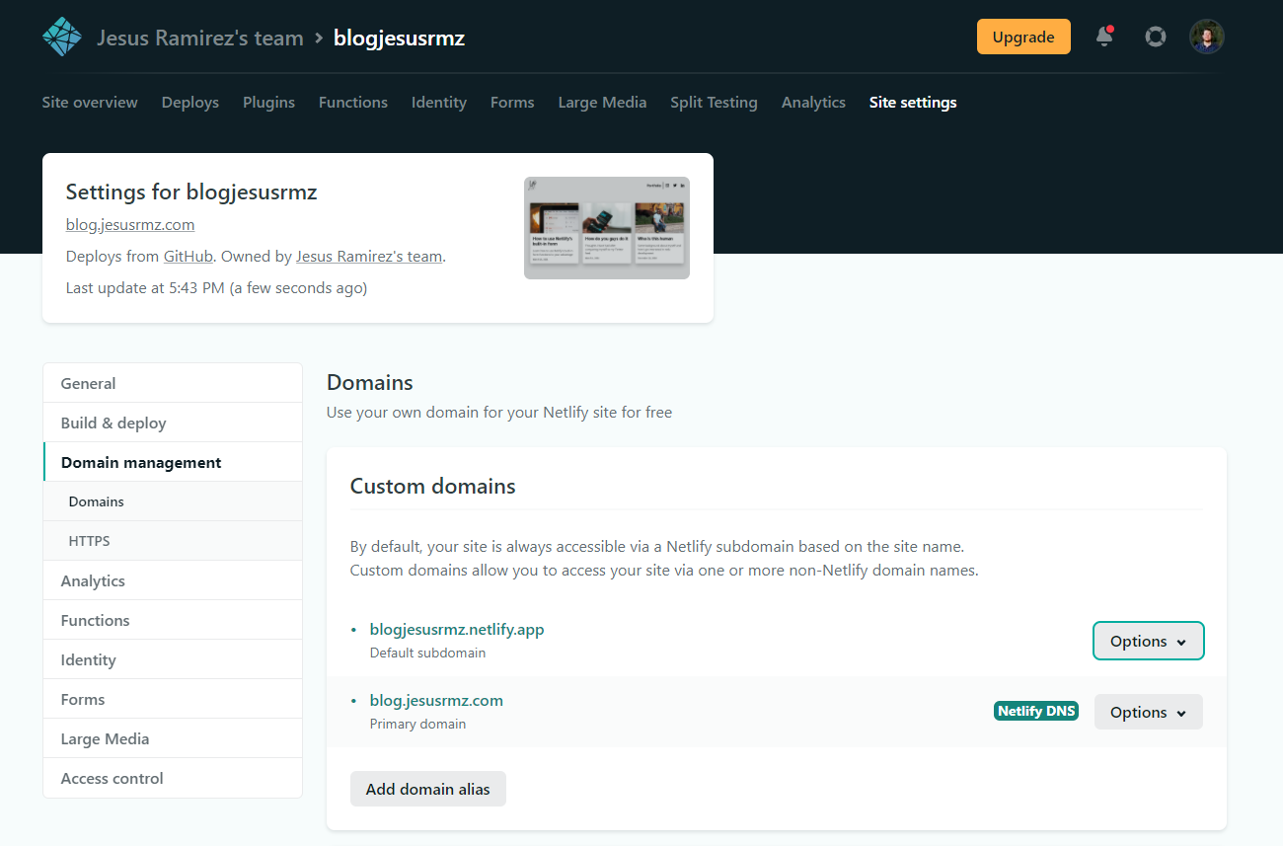
Task: Click the blogjesusrmz breadcrumb
Action: point(399,38)
